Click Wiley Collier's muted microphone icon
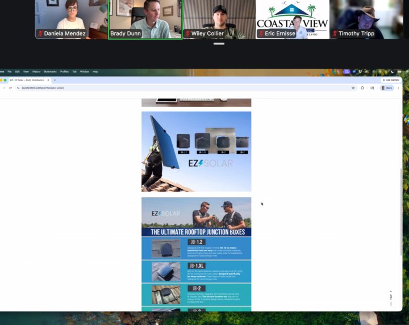Screen dimensions: 409x325 187,33
